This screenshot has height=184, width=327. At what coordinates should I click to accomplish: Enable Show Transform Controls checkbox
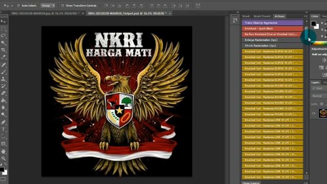point(62,6)
